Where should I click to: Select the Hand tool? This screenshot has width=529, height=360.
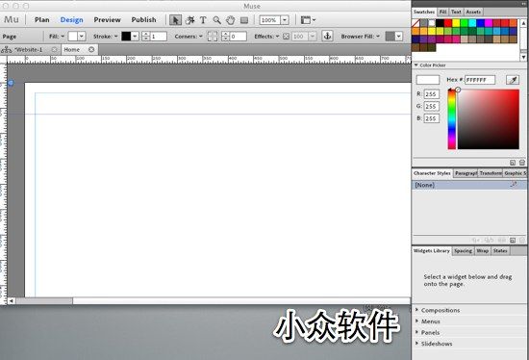click(231, 20)
